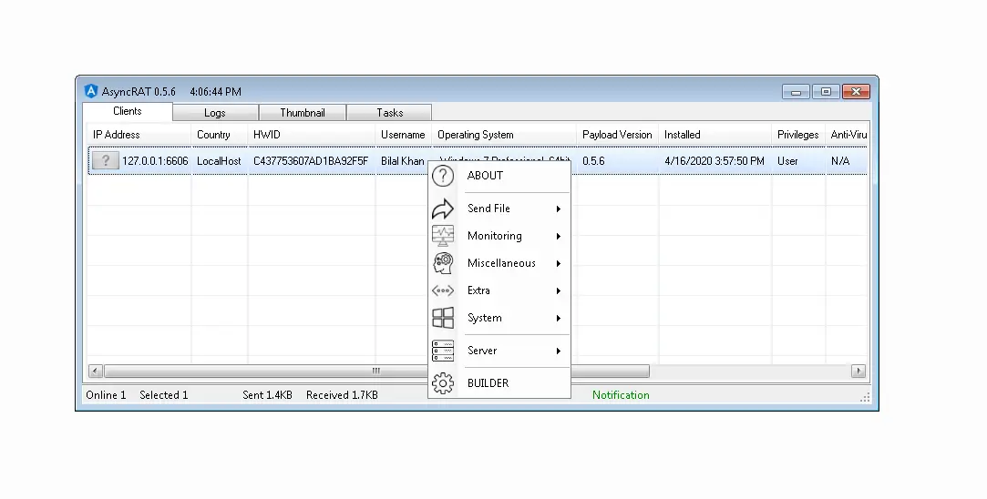Switch to the Thumbnail tab

pos(303,113)
